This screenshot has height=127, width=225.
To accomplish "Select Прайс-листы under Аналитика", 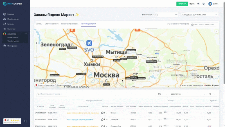I will (x=13, y=38).
